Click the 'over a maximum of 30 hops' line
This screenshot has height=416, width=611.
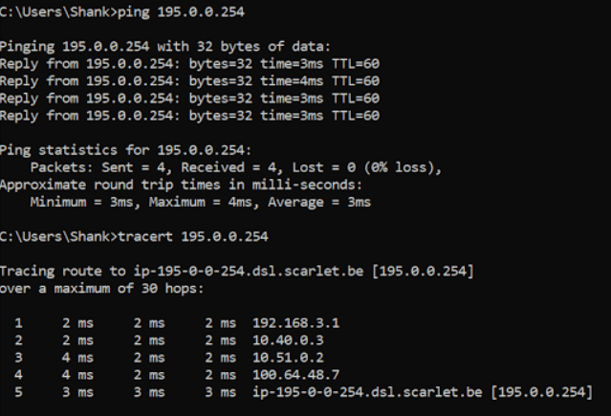point(101,289)
